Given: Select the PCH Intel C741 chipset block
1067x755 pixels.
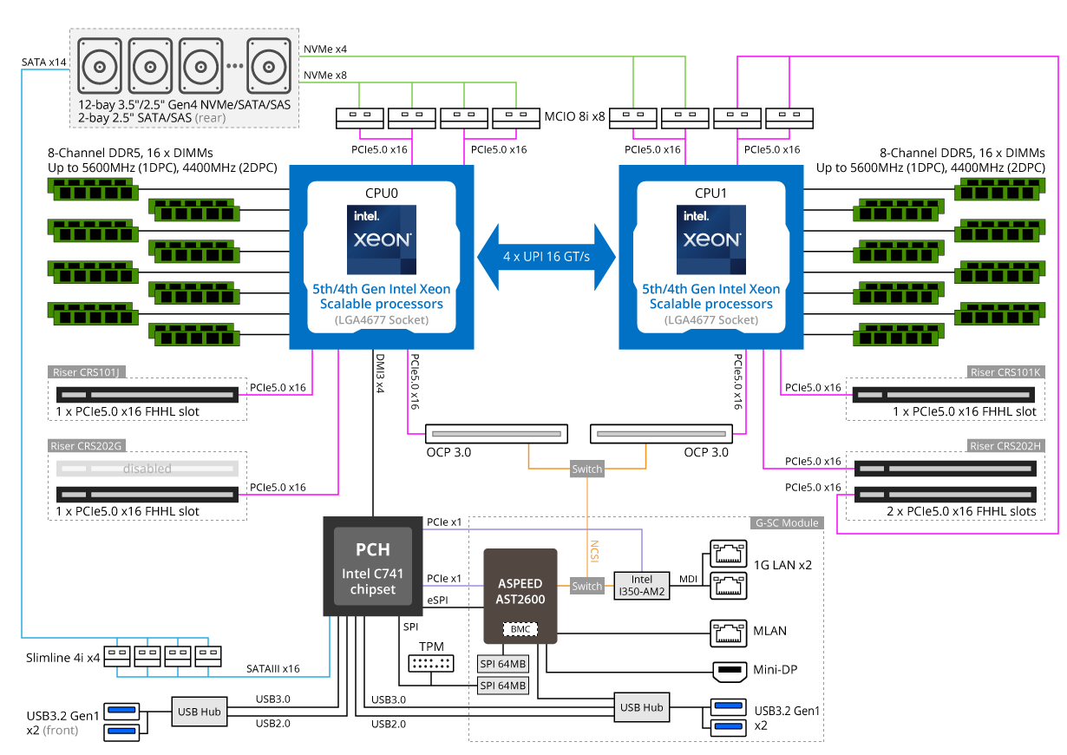Looking at the screenshot, I should click(x=372, y=567).
